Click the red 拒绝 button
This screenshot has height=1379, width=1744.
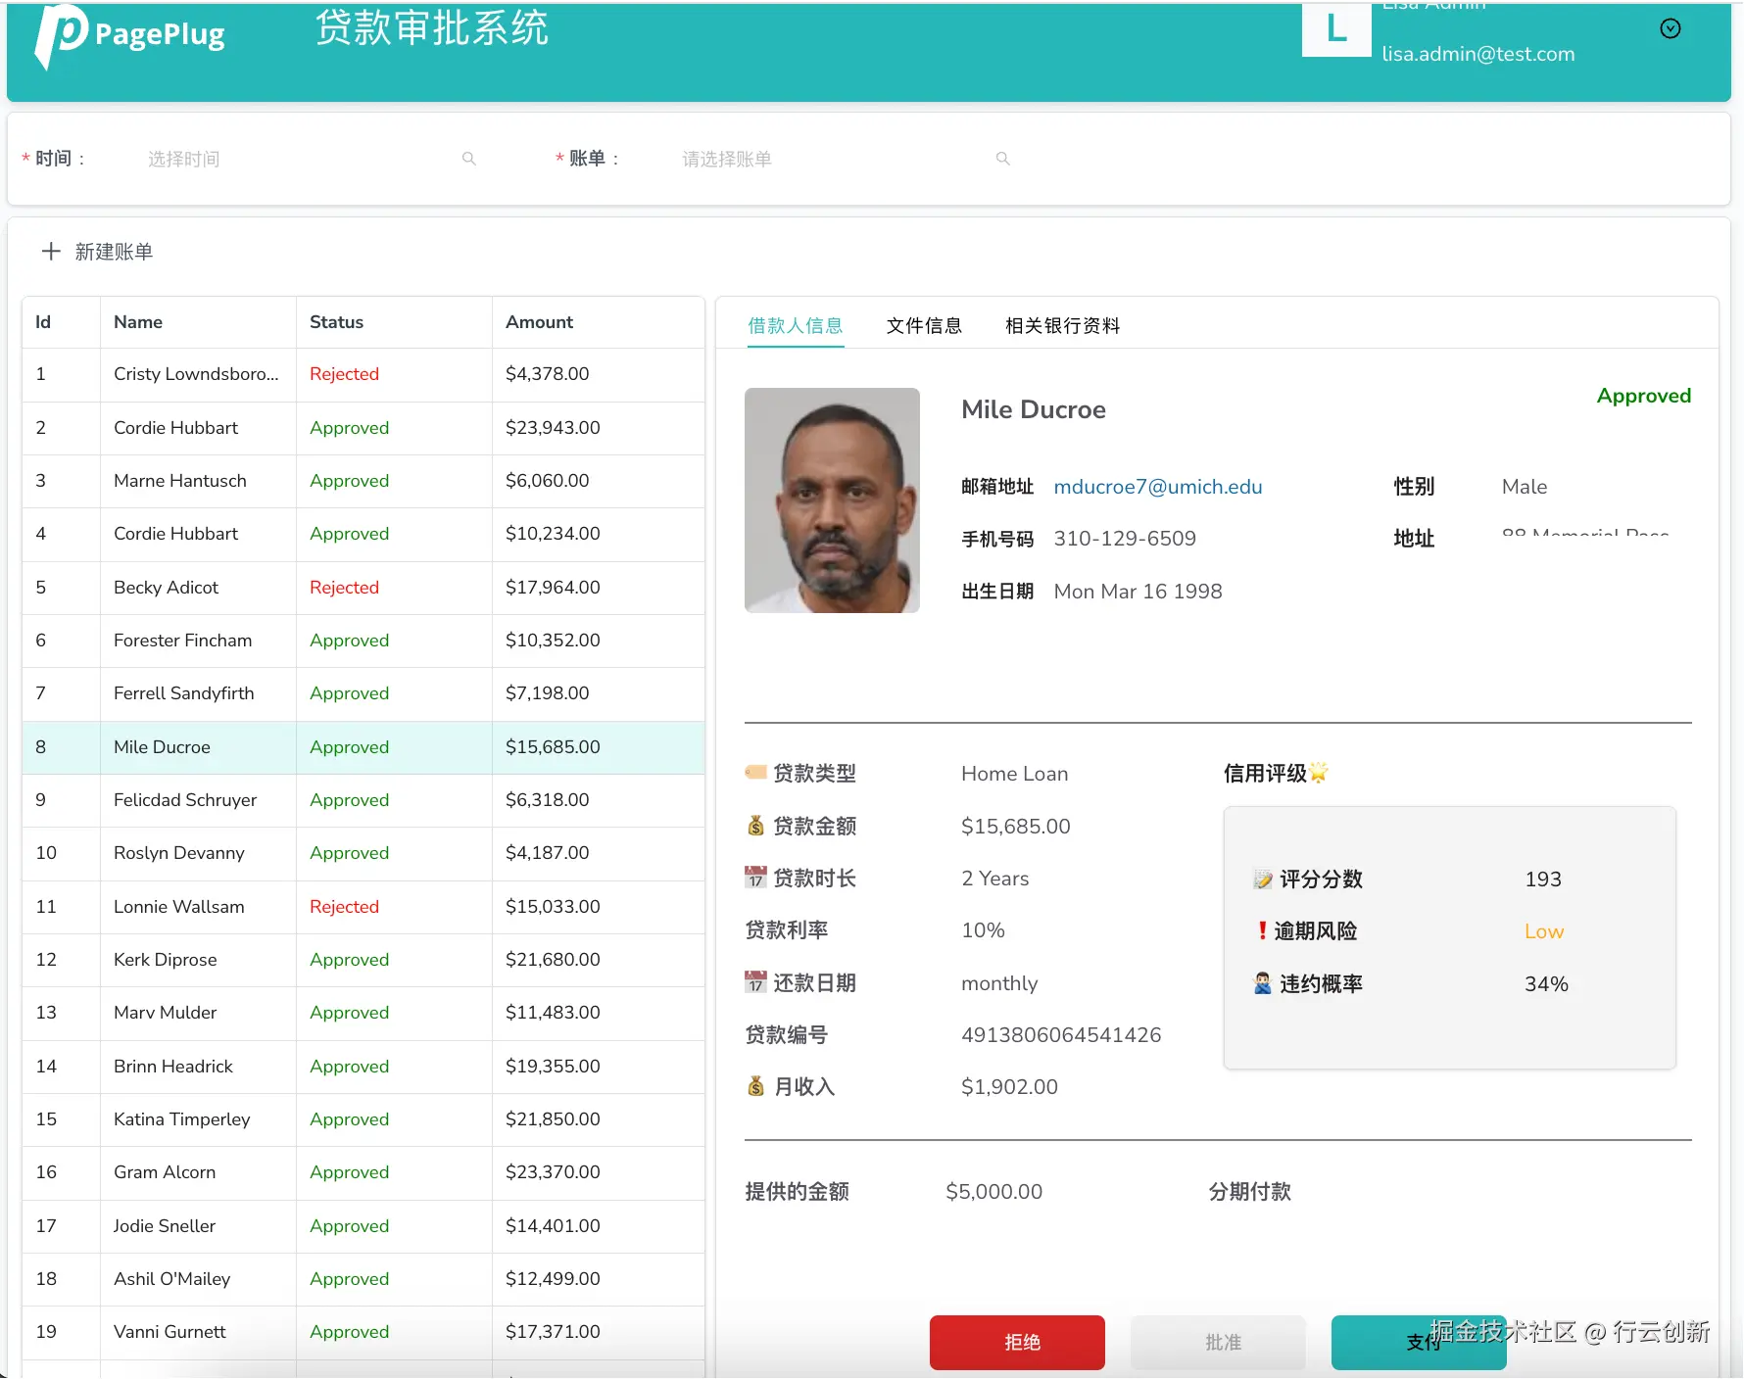(1017, 1342)
